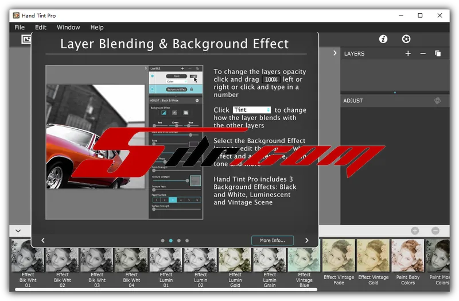459x301 pixels.
Task: Click the horizontal scrollbar under the presets
Action: coord(172,290)
